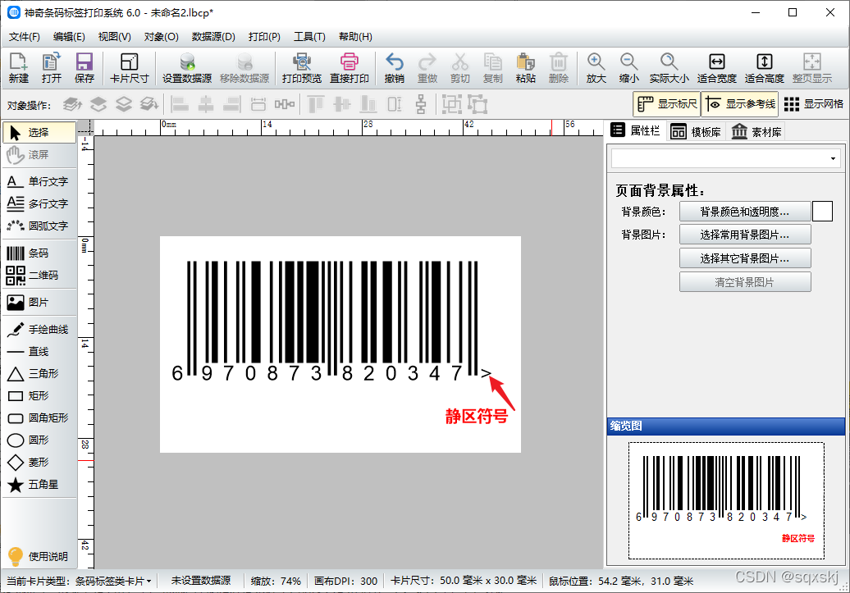
Task: Click the 粘贴 paste icon
Action: click(525, 68)
